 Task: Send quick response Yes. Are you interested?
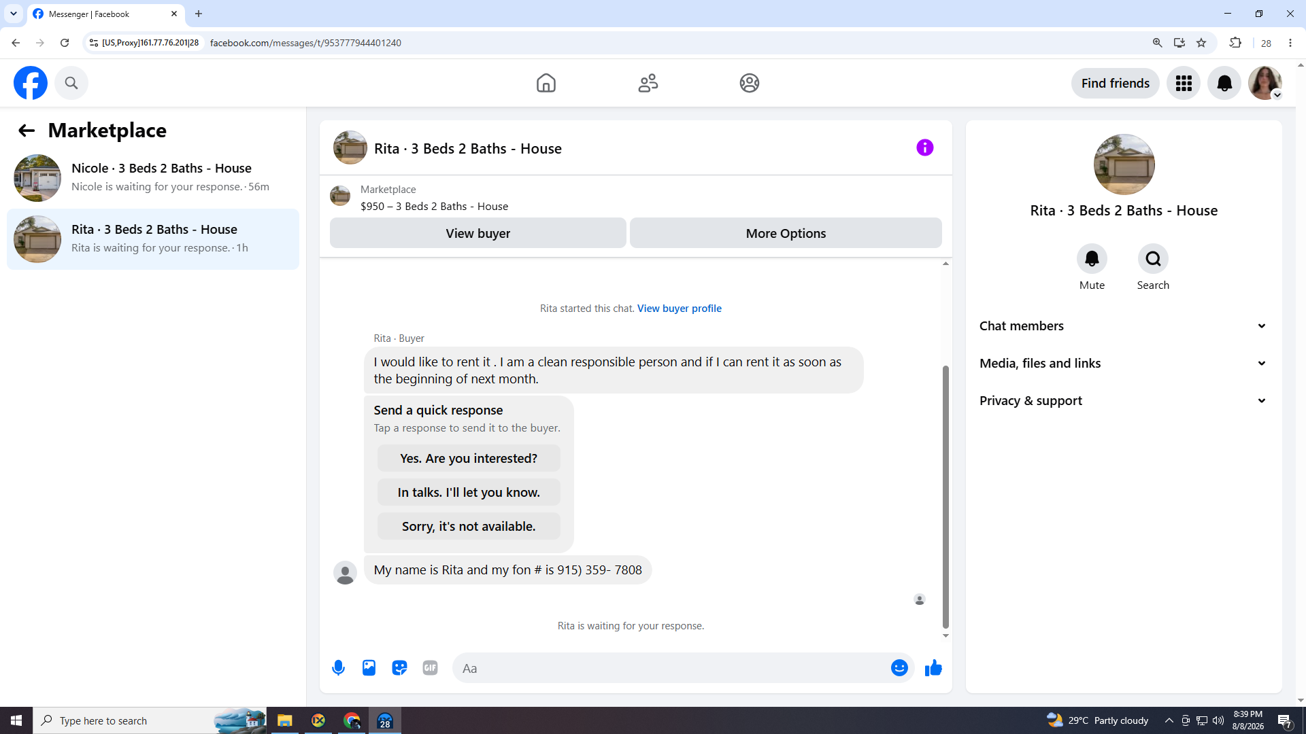click(469, 459)
